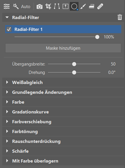Uncheck the Radial-Filter 1 checkbox
Image resolution: width=125 pixels, height=168 pixels.
9,29
